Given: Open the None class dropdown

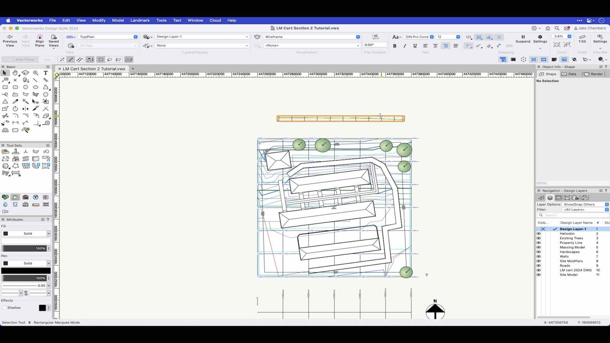Looking at the screenshot, I should 202,45.
